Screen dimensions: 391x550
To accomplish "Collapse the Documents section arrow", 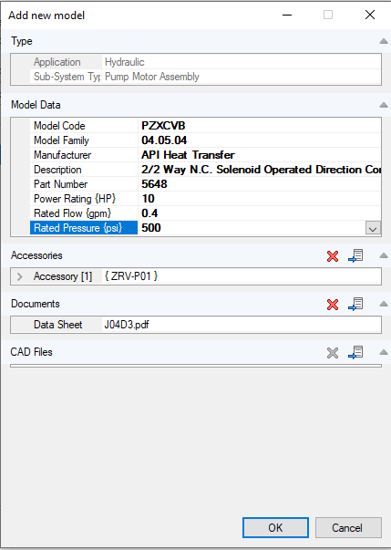I will point(384,304).
